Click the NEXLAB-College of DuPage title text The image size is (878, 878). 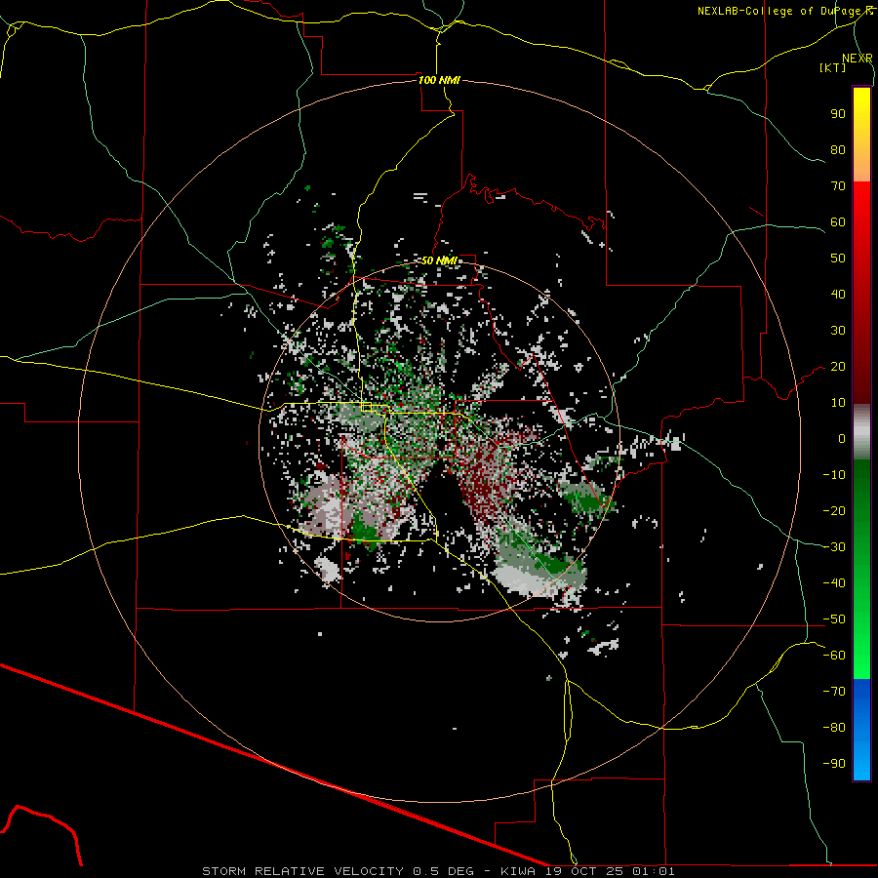(x=784, y=11)
